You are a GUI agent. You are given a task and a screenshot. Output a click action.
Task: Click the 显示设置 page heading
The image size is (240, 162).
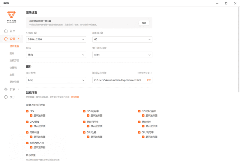coord(32,13)
